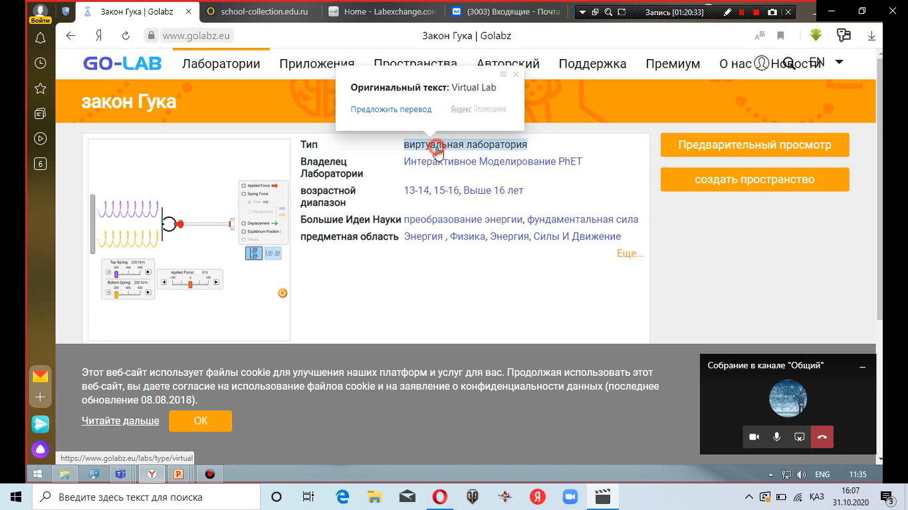Click the Предварительный просмотр button

754,145
